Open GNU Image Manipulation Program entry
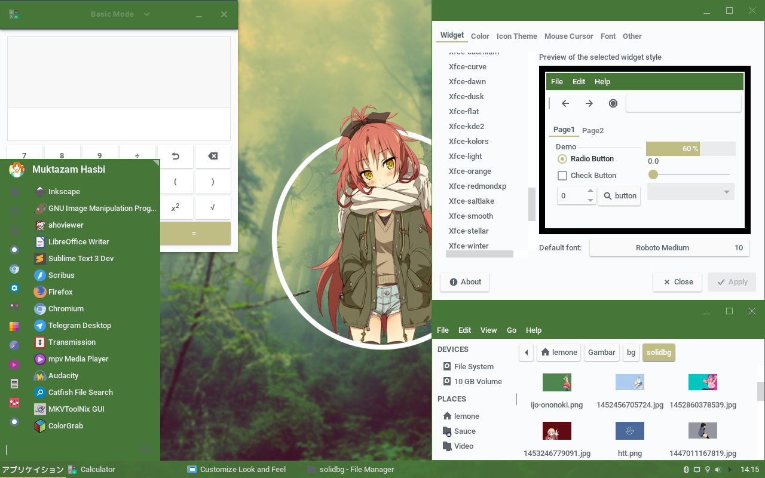This screenshot has width=765, height=478. click(96, 209)
